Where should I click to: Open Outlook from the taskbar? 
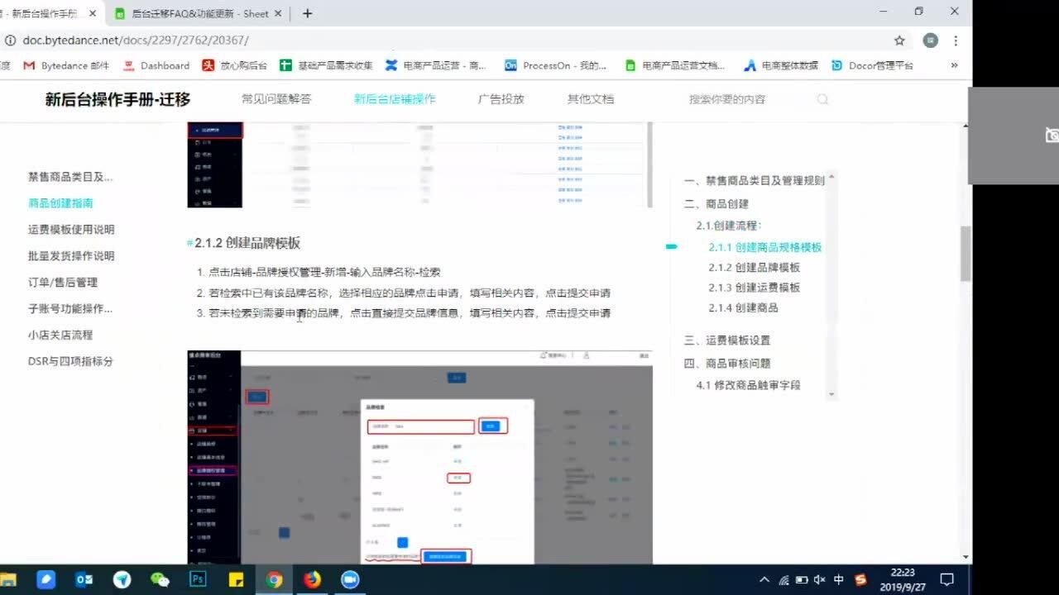84,579
